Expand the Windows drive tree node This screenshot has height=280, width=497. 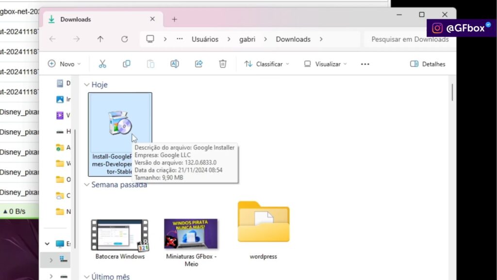click(x=51, y=261)
